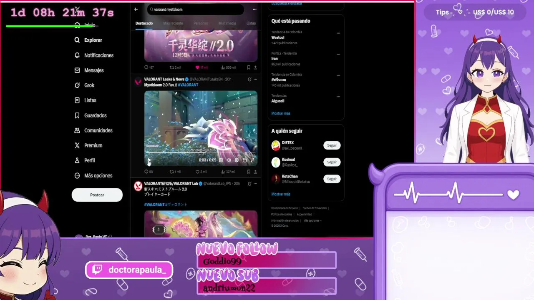Mute the video with the speaker icon
Image resolution: width=534 pixels, height=300 pixels.
pos(229,160)
